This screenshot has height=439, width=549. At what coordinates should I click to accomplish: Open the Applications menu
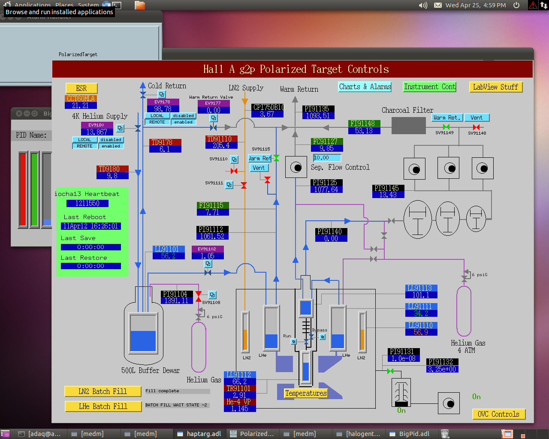click(33, 5)
